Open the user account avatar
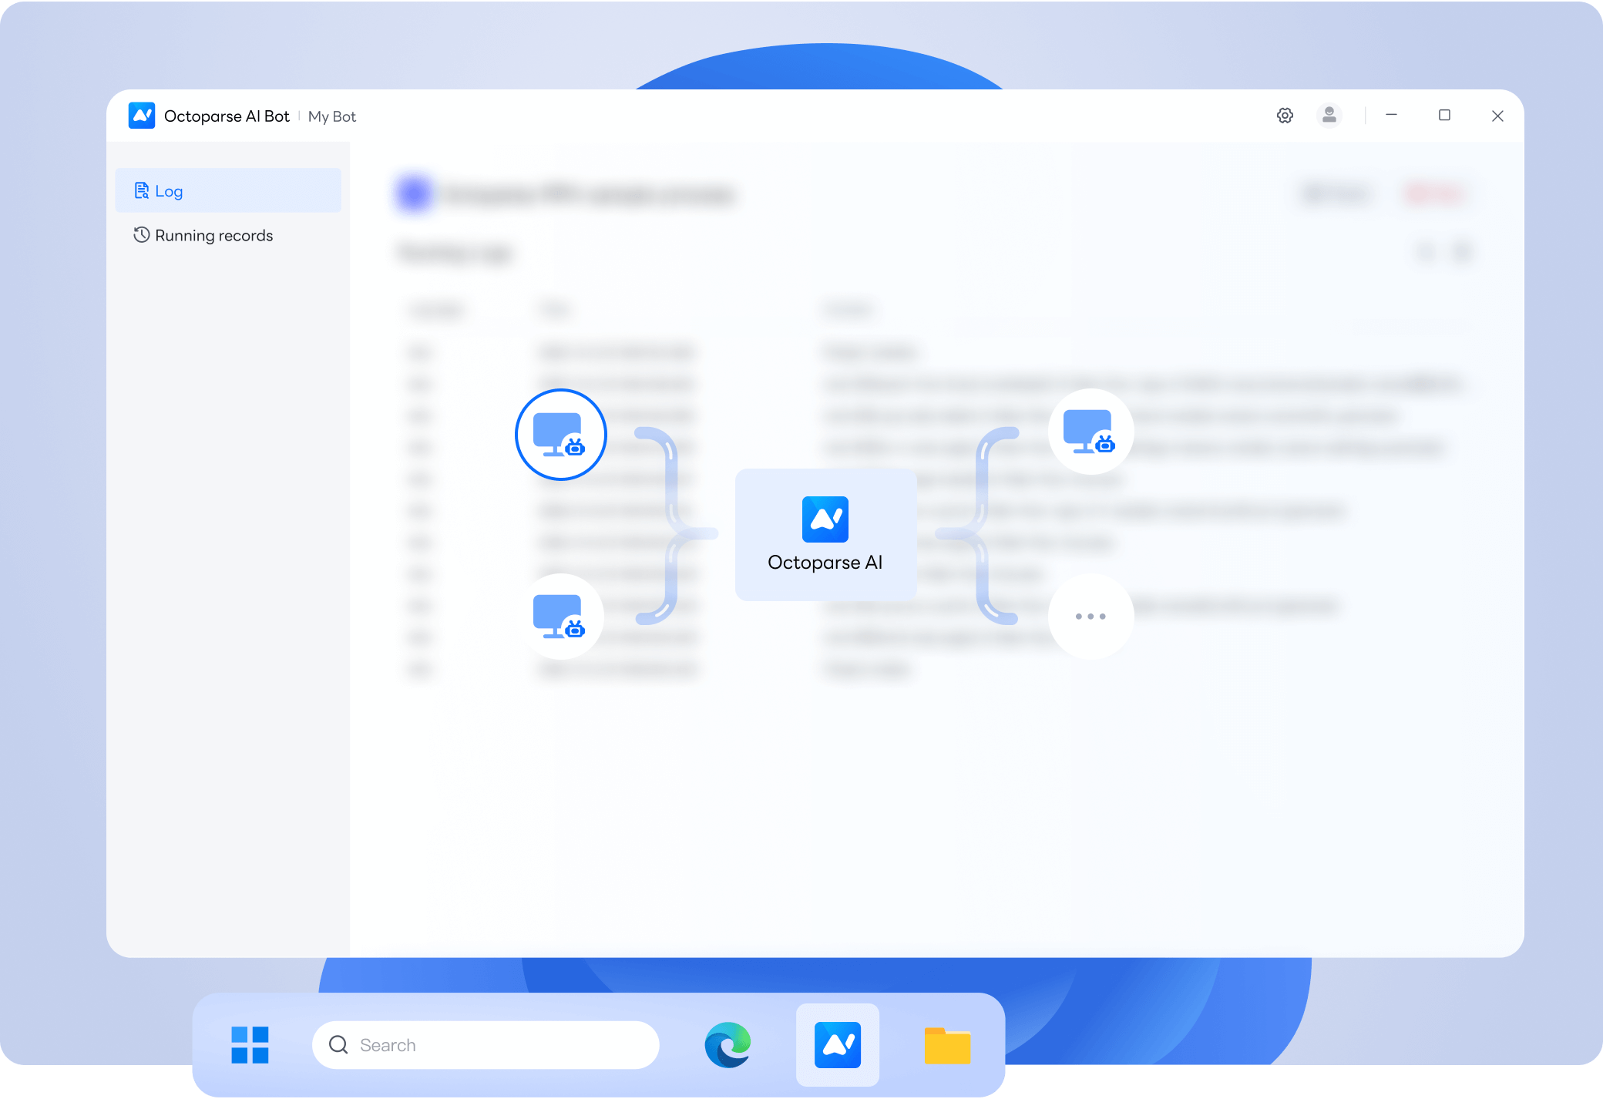The height and width of the screenshot is (1099, 1603). (x=1329, y=116)
